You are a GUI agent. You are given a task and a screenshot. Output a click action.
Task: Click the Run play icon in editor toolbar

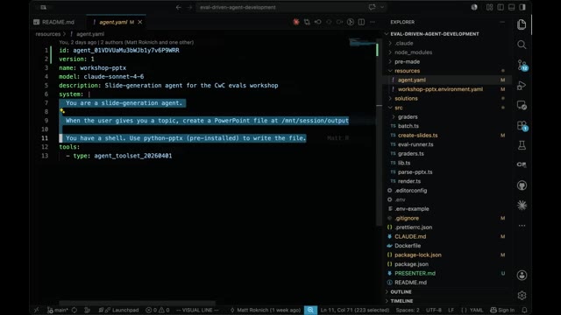click(x=351, y=22)
